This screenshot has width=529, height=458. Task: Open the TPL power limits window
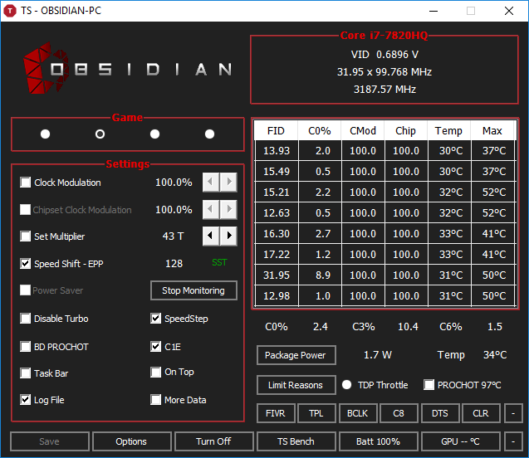(316, 413)
